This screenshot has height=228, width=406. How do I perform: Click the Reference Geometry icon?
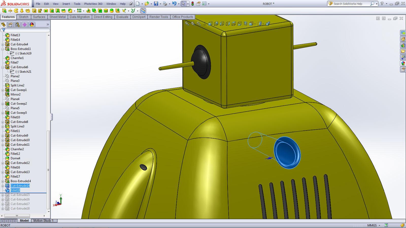124,11
